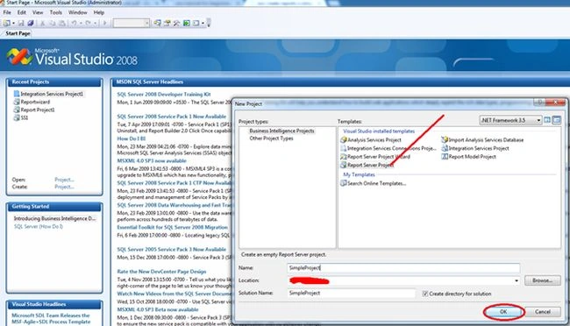Click the Undo toolbar icon
Screen dimensions: 570x326
tap(75, 24)
